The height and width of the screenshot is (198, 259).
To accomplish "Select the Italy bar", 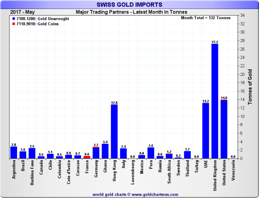I will [123, 153].
